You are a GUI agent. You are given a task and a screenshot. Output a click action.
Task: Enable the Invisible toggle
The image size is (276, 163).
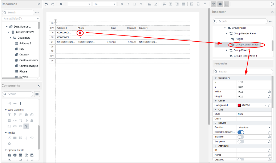pyautogui.click(x=240, y=137)
